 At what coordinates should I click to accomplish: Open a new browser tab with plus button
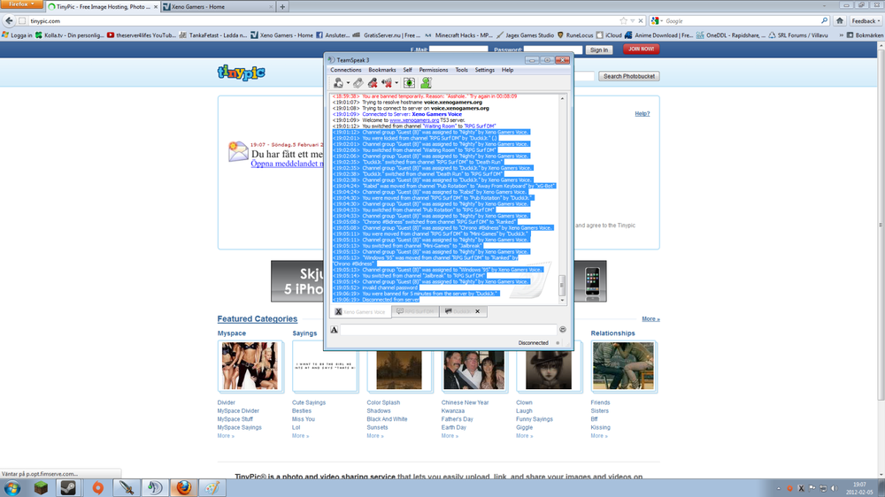pos(282,7)
